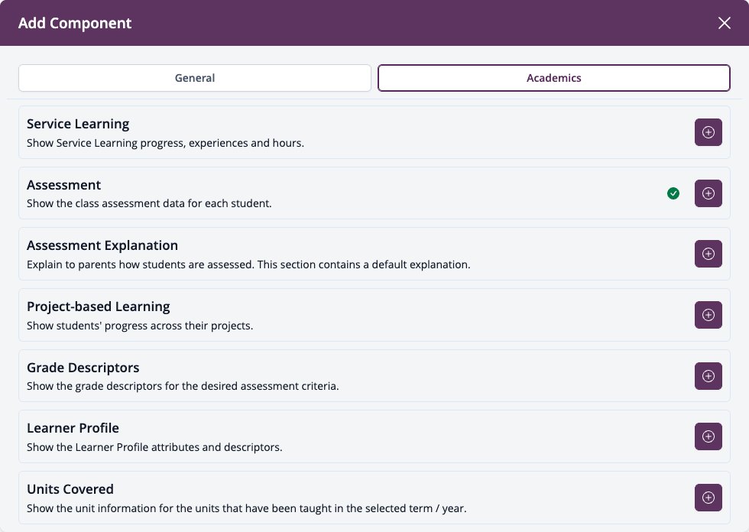Add the Assessment Explanation component

708,254
